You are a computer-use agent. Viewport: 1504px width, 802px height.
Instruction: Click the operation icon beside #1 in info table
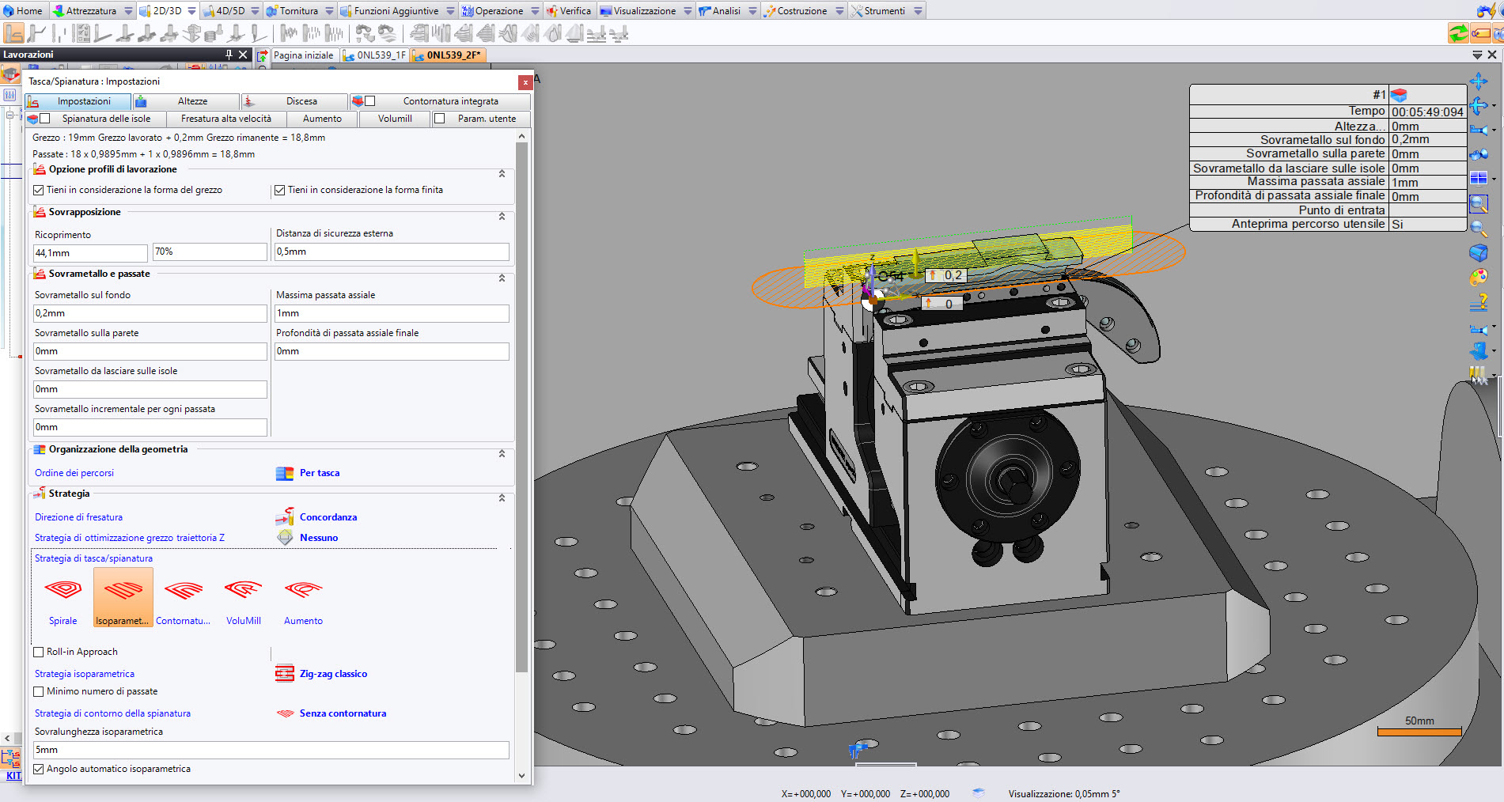click(1399, 95)
